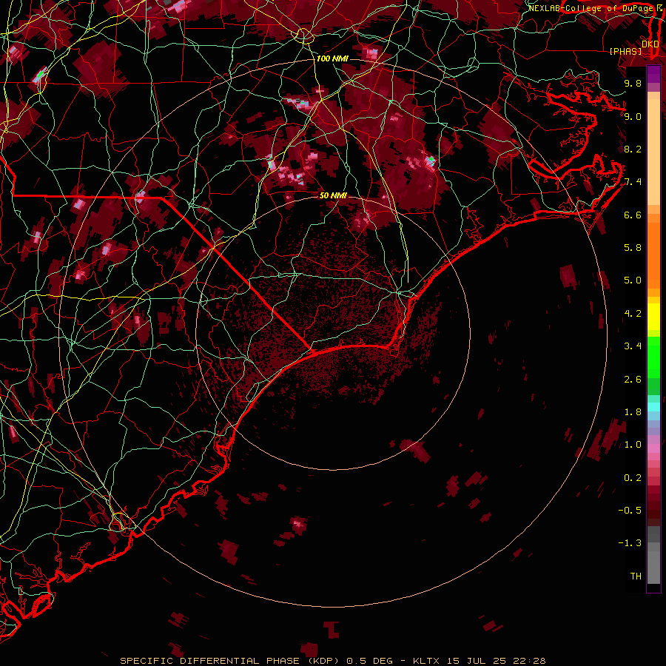Viewport: 666px width, 666px height.
Task: Click the 5.8 value on the color scale
Action: [x=633, y=248]
